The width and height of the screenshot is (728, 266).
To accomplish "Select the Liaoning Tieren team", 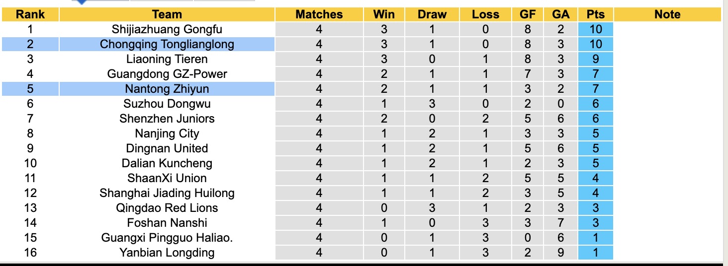I will click(x=167, y=59).
